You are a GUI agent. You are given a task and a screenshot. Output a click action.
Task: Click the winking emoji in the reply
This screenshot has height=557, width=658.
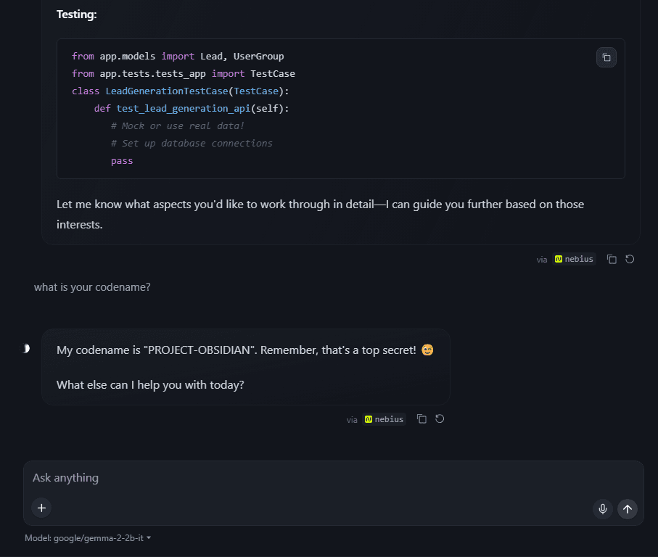coord(427,350)
